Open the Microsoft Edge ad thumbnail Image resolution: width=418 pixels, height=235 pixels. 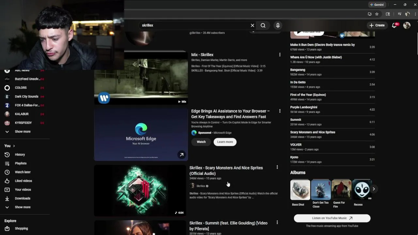tap(141, 134)
